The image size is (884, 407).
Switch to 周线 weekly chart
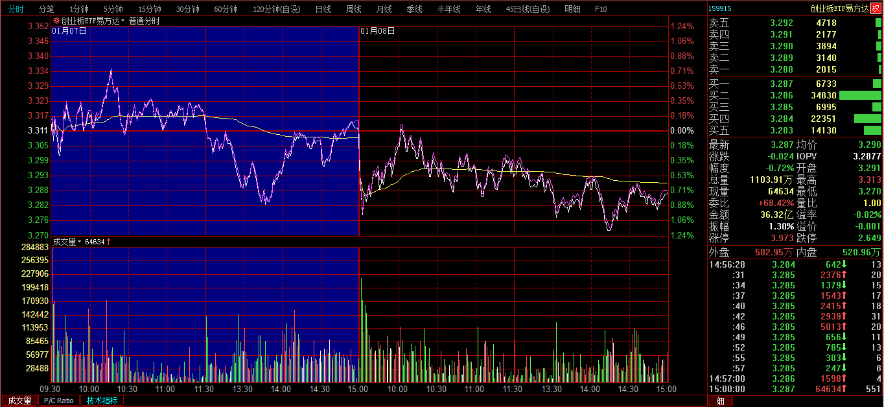point(353,9)
